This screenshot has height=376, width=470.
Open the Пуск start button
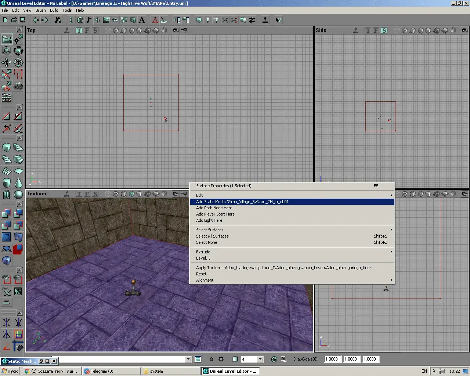click(x=10, y=371)
